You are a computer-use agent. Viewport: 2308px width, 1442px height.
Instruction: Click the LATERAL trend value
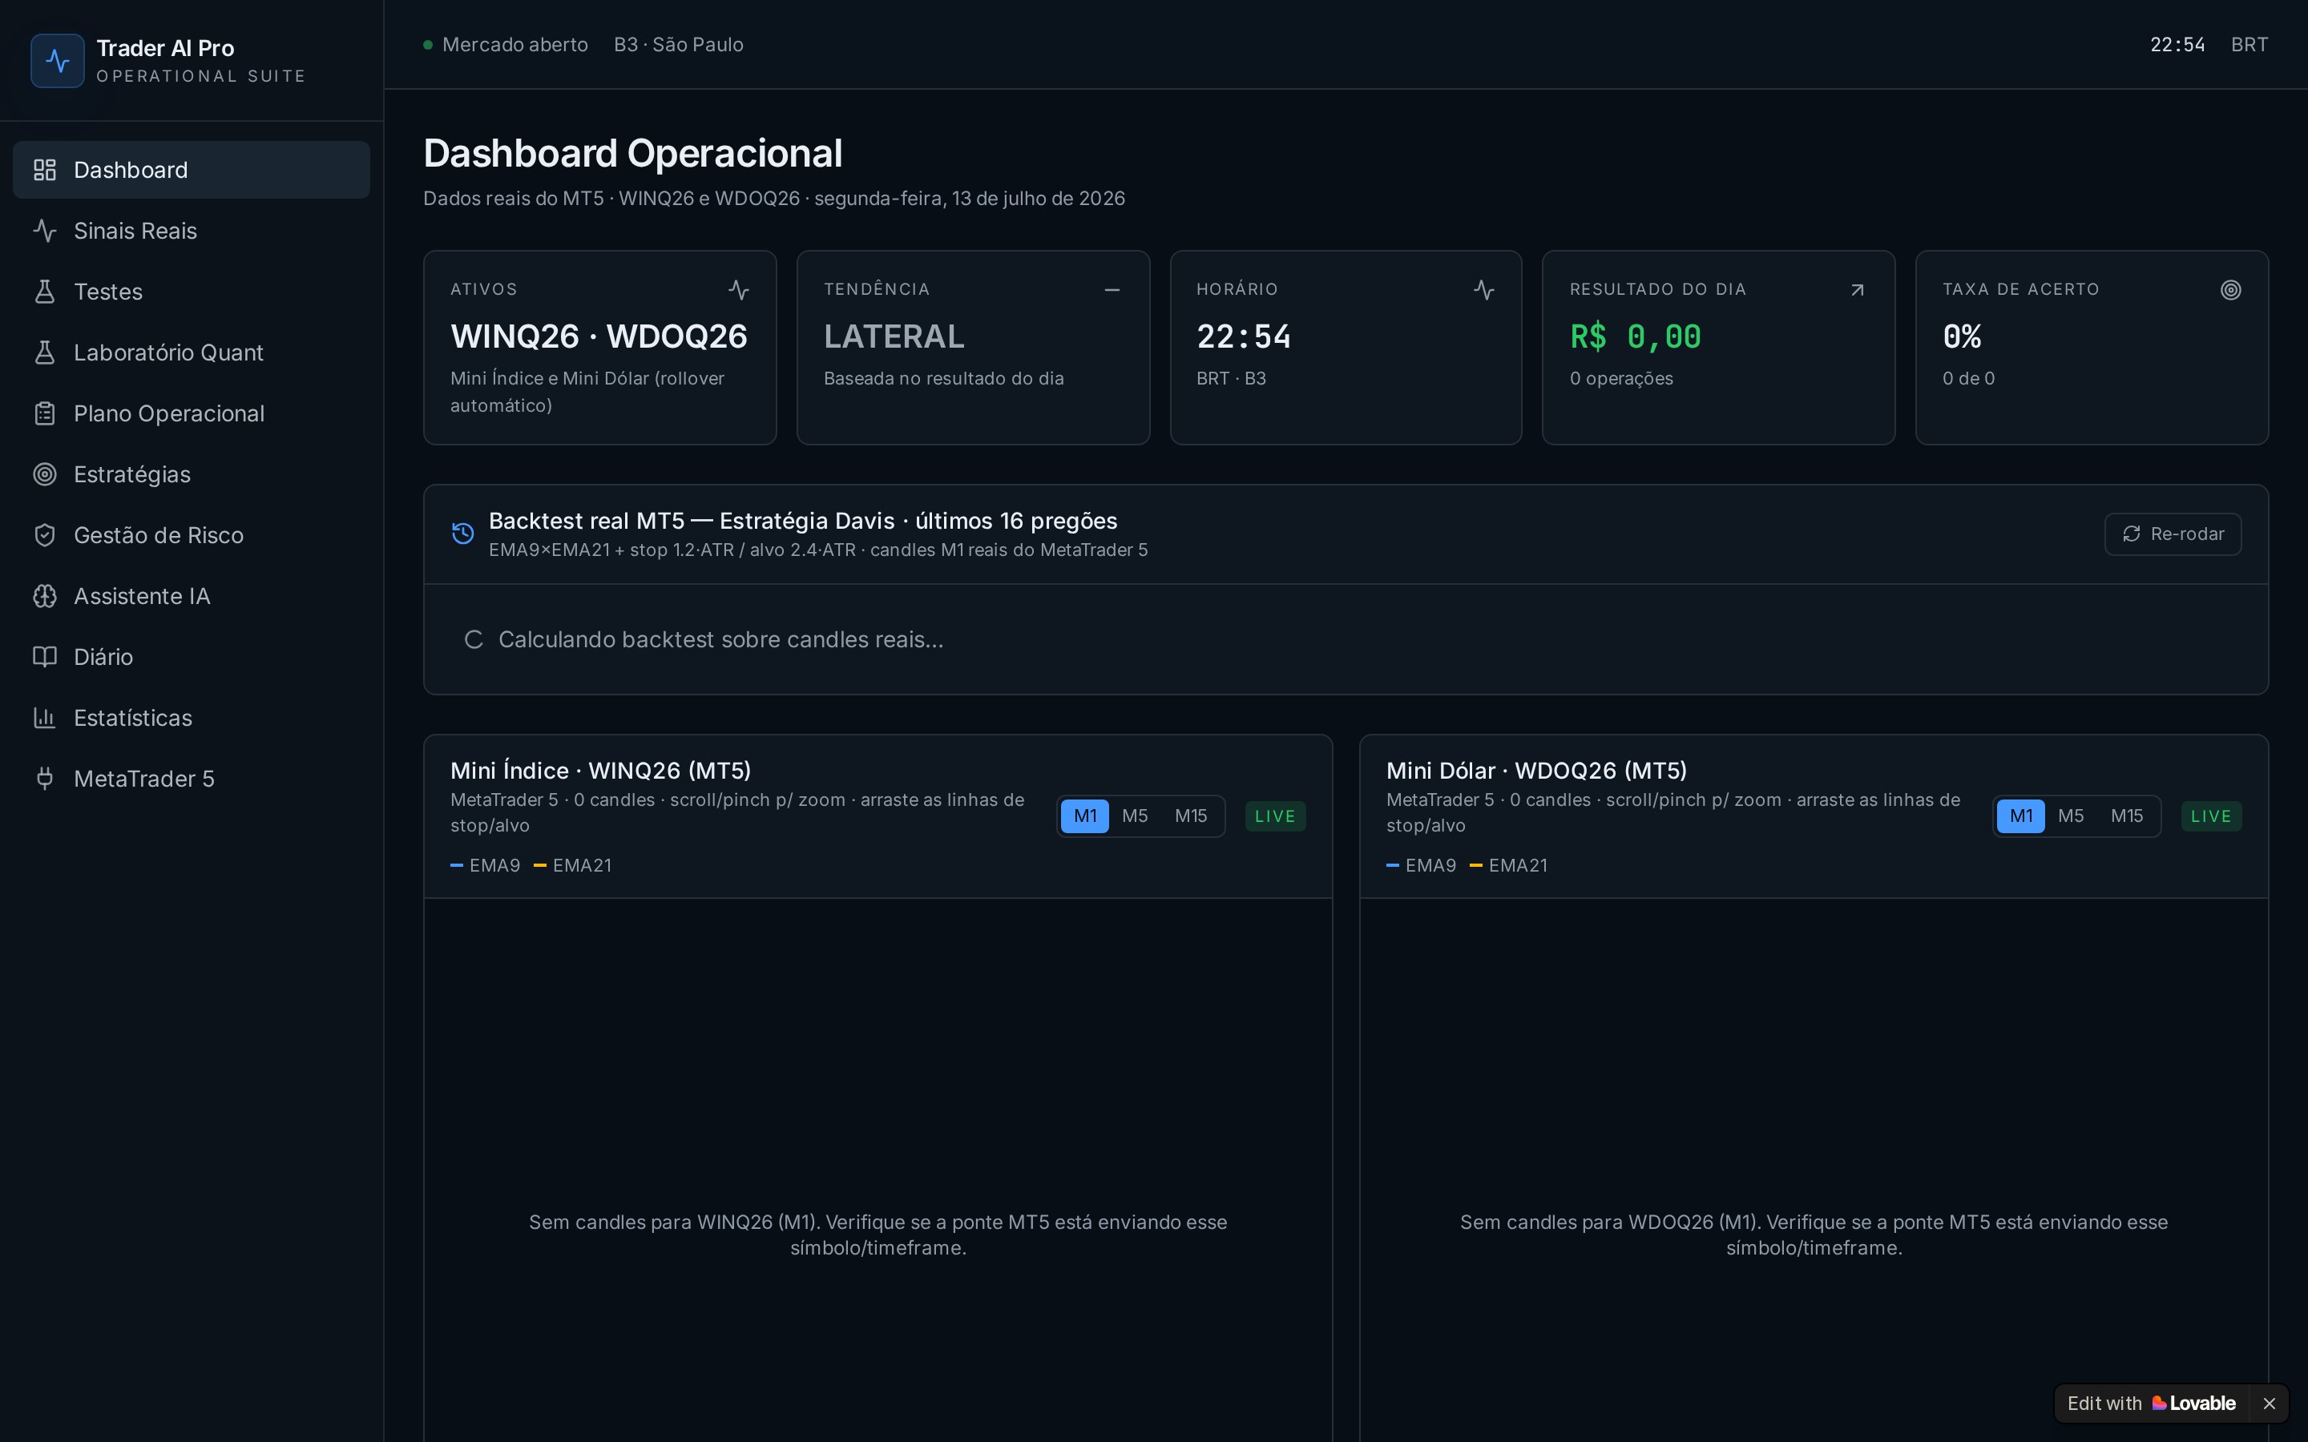894,336
